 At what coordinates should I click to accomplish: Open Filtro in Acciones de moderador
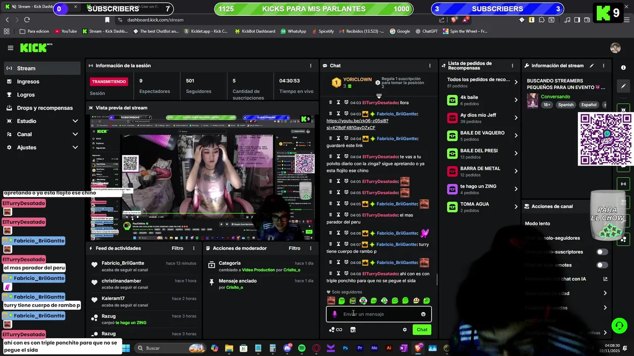click(x=294, y=248)
